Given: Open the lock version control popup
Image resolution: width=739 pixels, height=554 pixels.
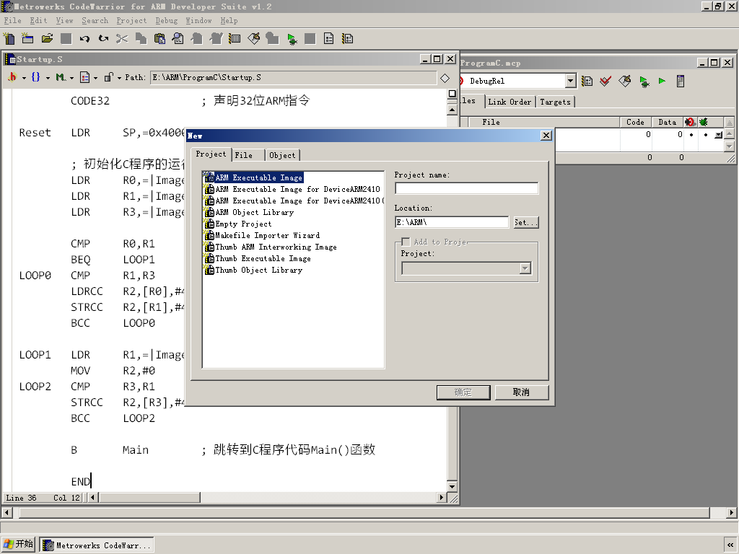Looking at the screenshot, I should pyautogui.click(x=113, y=77).
